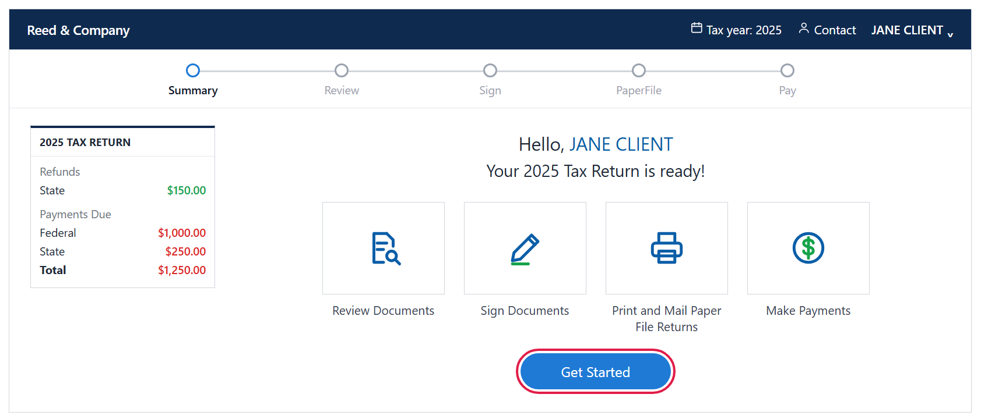Select the $1,000.00 federal payment amount
981x419 pixels.
[182, 233]
